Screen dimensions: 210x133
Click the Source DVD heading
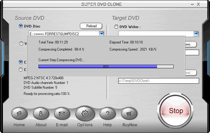pyautogui.click(x=30, y=18)
